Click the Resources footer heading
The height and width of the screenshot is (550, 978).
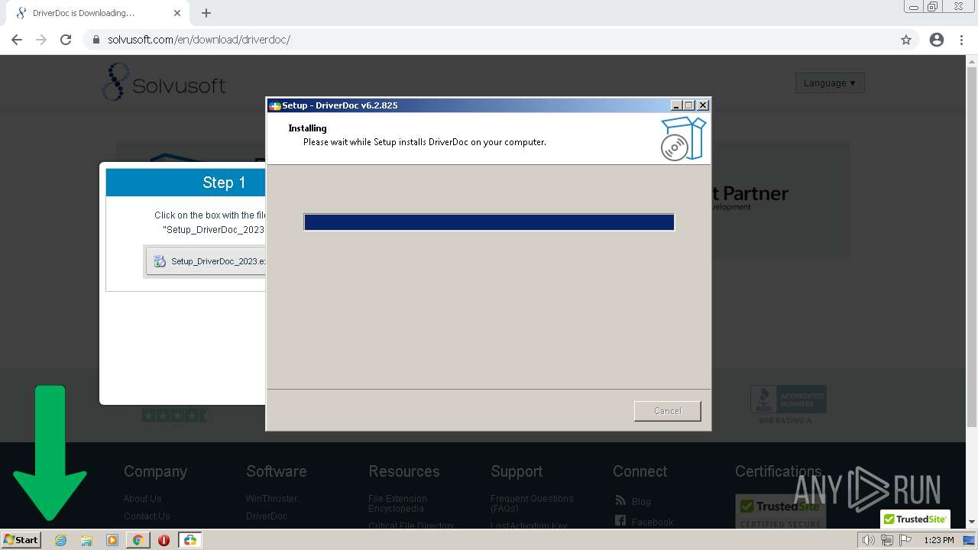[x=404, y=471]
